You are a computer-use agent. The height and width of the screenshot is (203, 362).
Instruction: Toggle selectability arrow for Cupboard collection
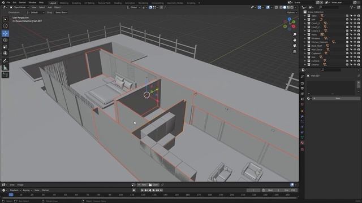pyautogui.click(x=351, y=53)
